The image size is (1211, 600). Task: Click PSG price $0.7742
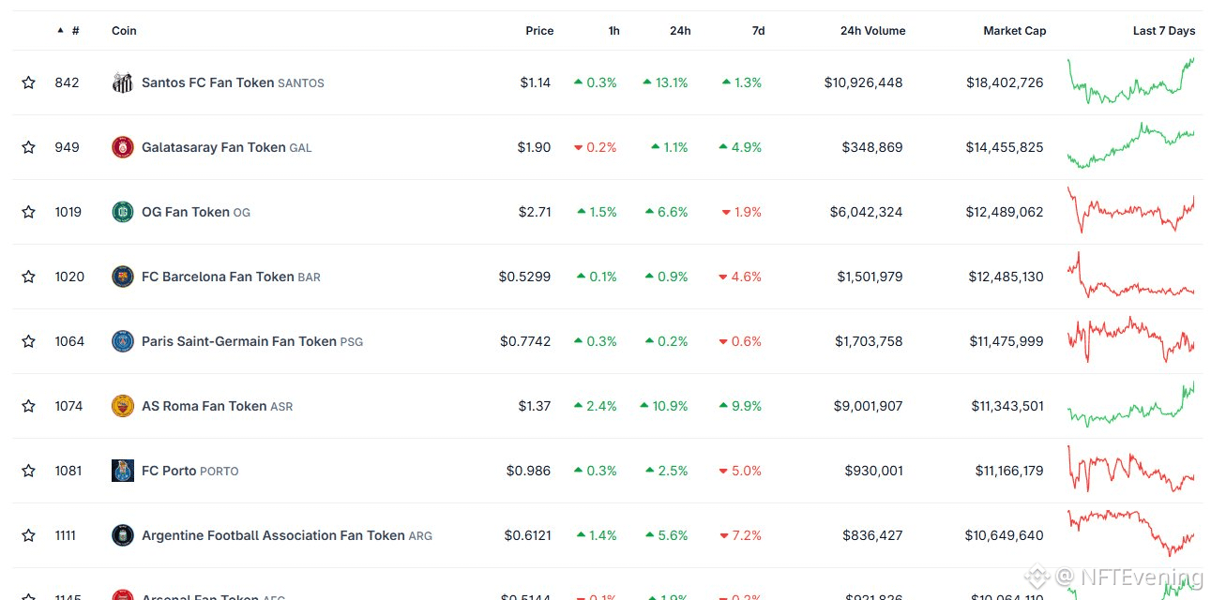tap(525, 341)
